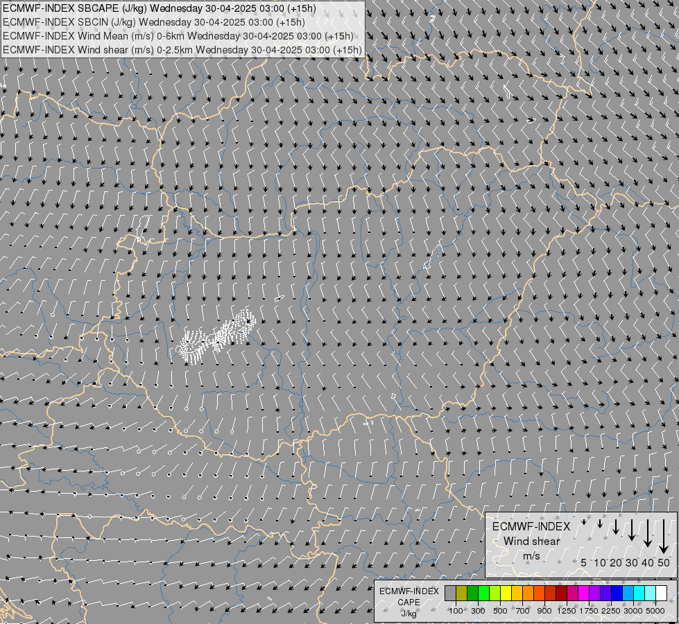Pick the indigo CAPE swatch before 2250
679x624 pixels.
(605, 593)
